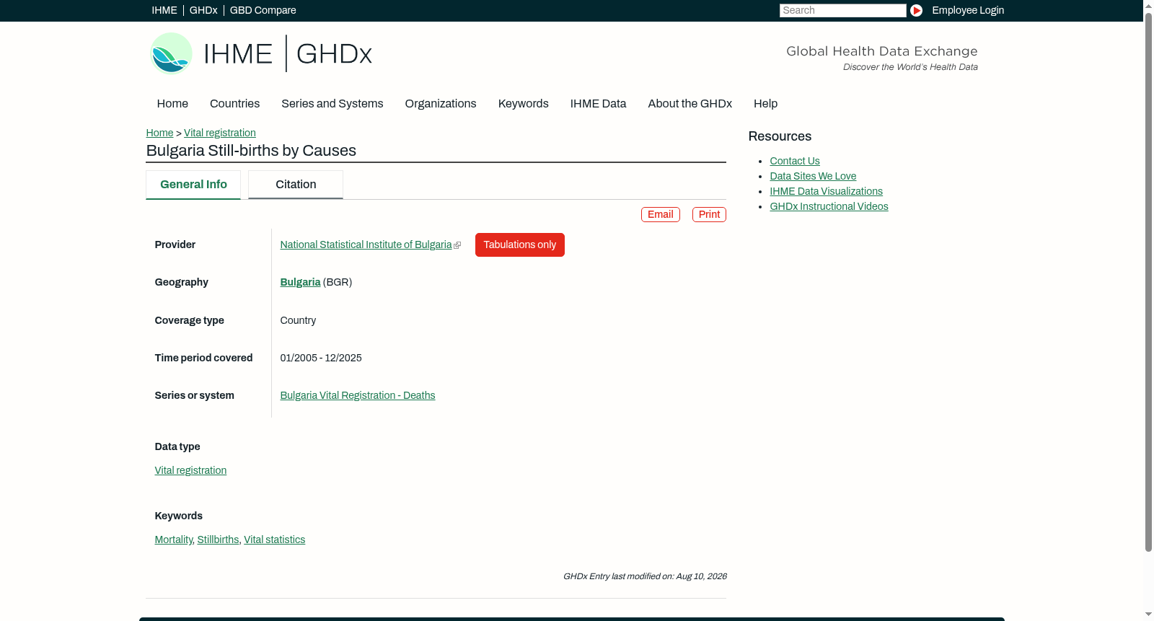Viewport: 1154px width, 621px height.
Task: Click scrollbar down arrow
Action: 1148,615
